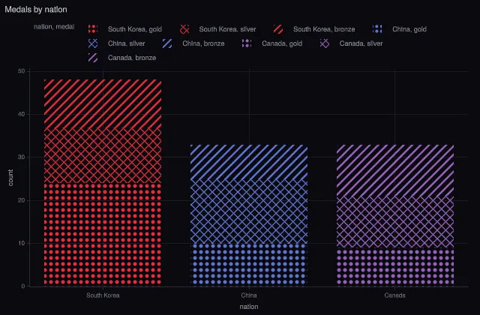This screenshot has width=480, height=315.
Task: Click the South Korea bronze striped bar segment
Action: pyautogui.click(x=103, y=103)
